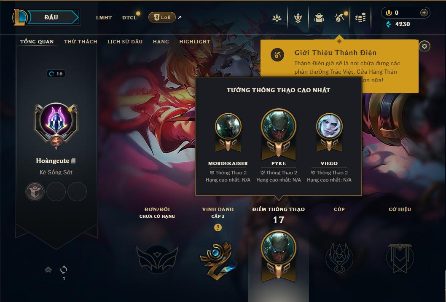Open the ĐTCL game mode link
Viewport: 446px width, 302px height.
click(x=129, y=18)
